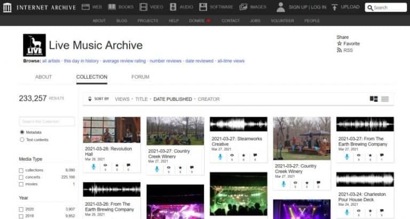Switch to tile grid view
This screenshot has height=219, width=410.
[374, 99]
